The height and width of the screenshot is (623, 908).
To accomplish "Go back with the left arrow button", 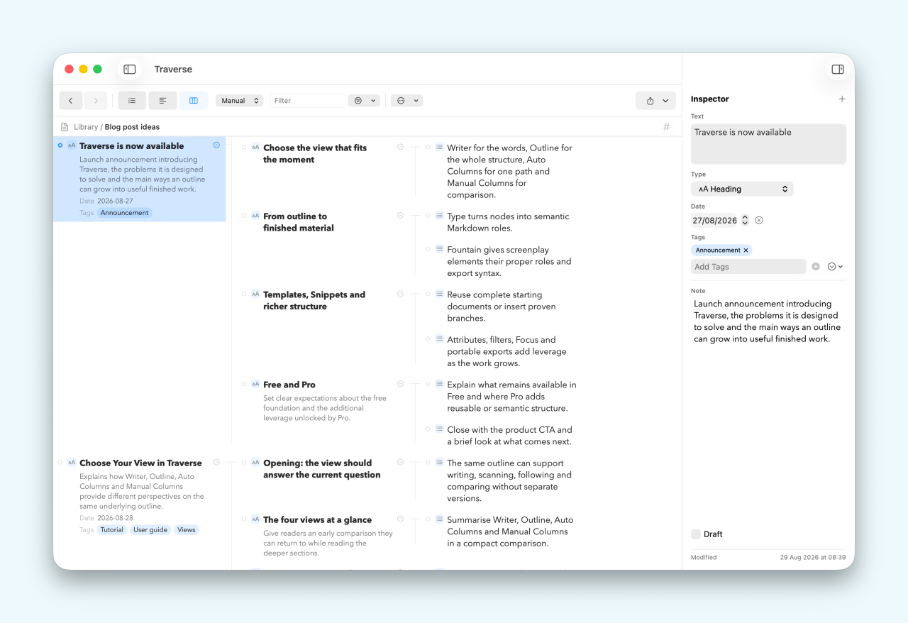I will click(x=71, y=101).
